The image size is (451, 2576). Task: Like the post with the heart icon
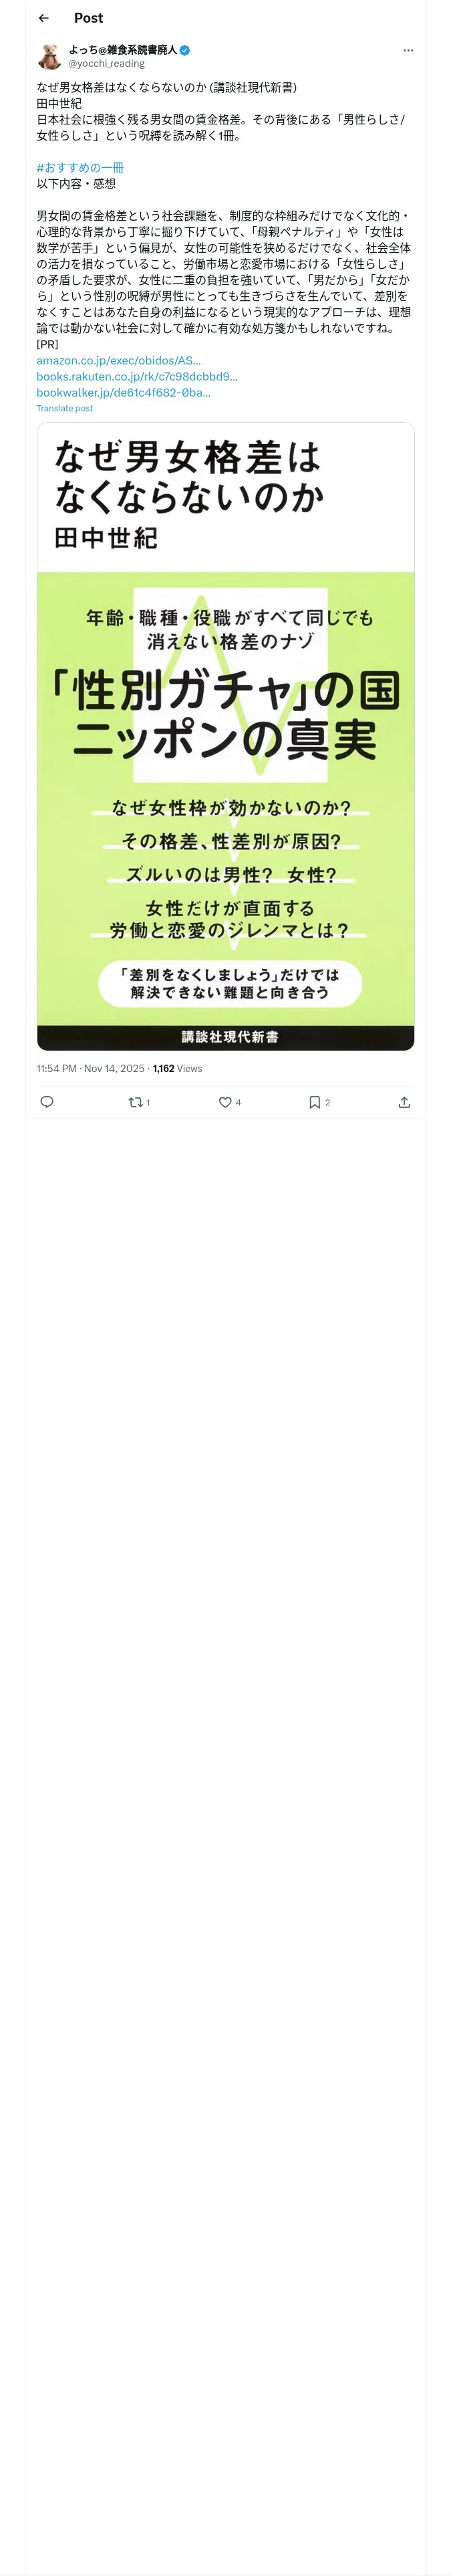(225, 1102)
